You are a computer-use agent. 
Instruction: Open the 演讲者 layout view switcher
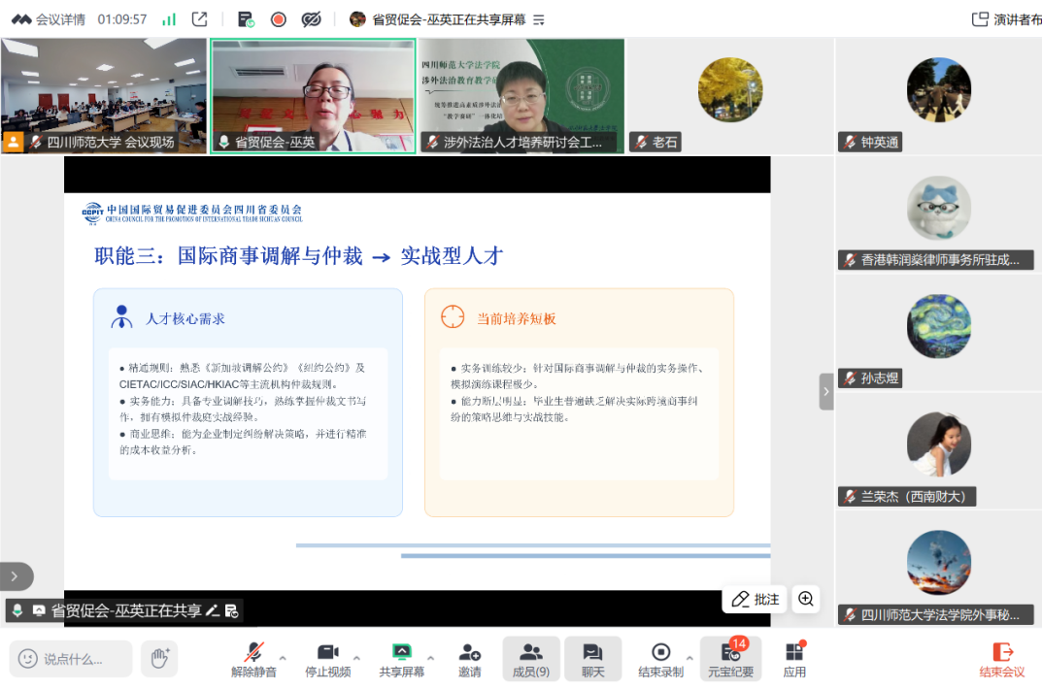coord(1006,19)
